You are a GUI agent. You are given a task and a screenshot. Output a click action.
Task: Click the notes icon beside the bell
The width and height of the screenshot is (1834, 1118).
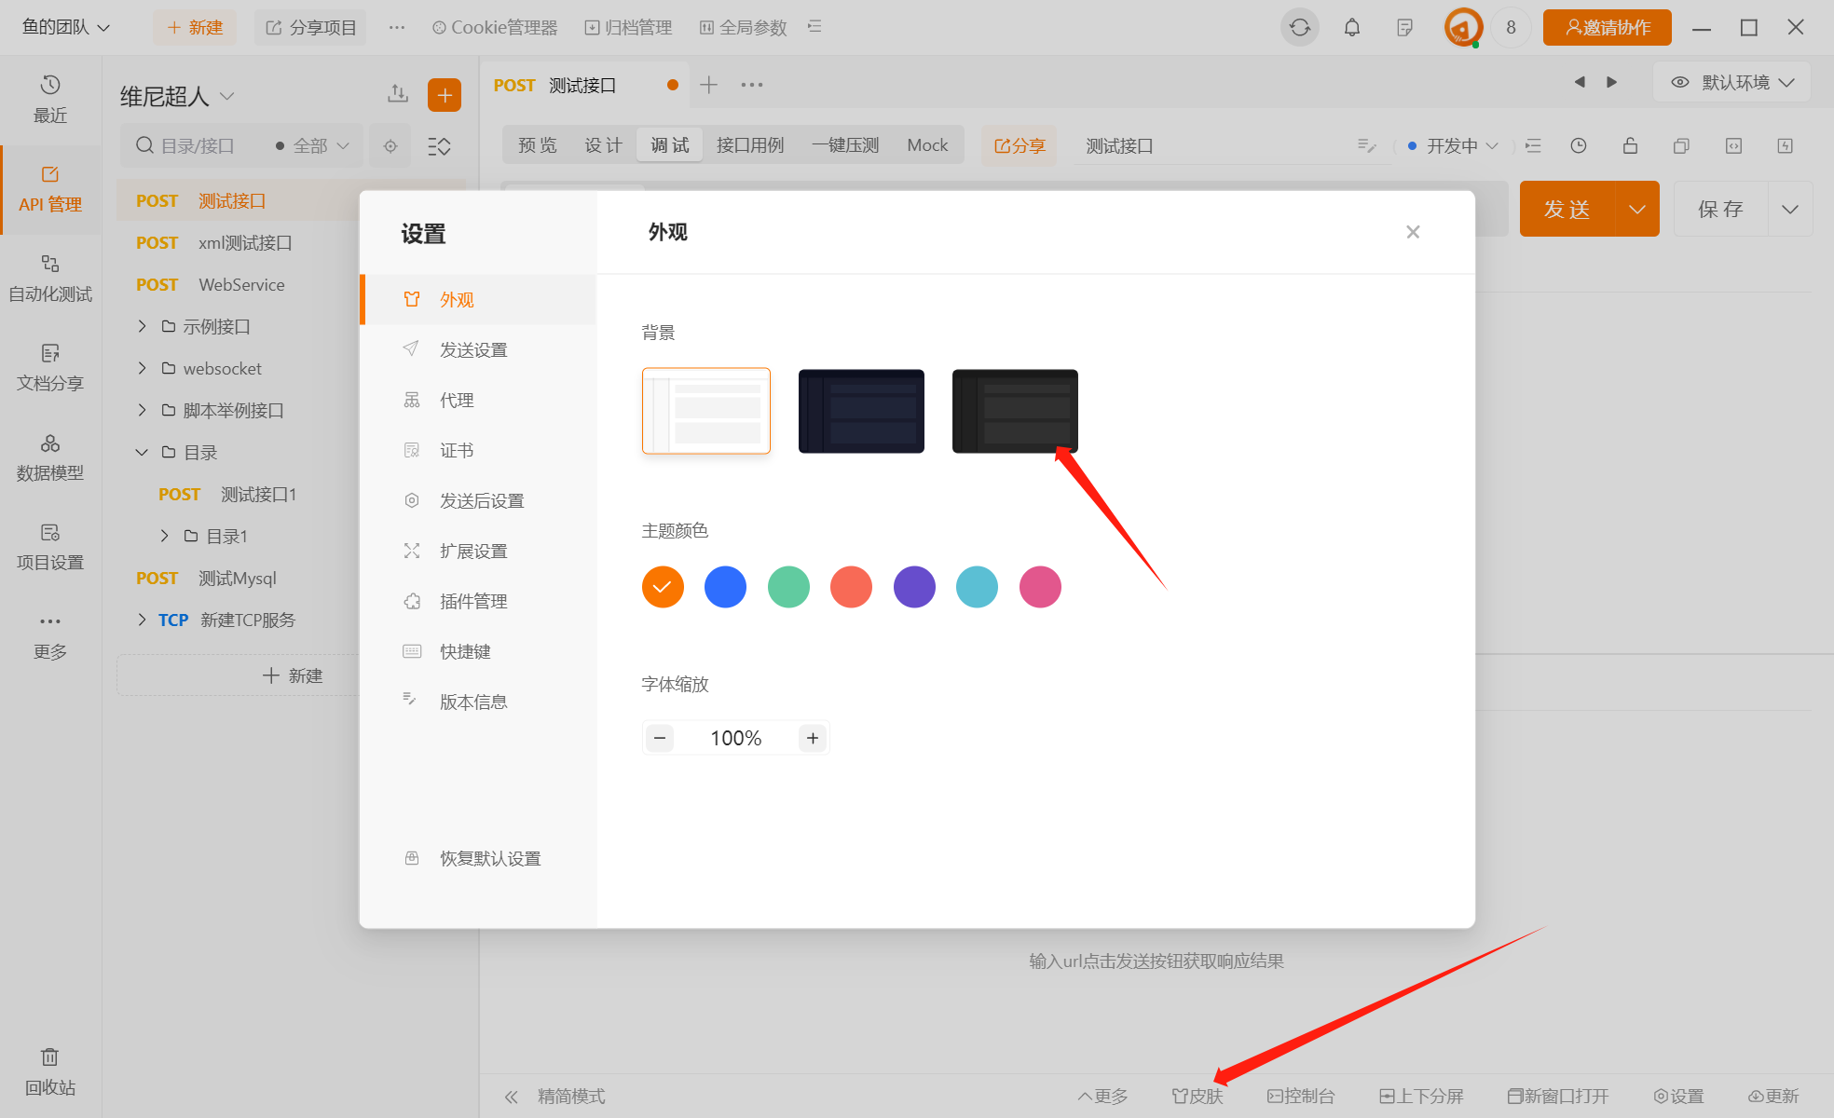click(x=1405, y=28)
